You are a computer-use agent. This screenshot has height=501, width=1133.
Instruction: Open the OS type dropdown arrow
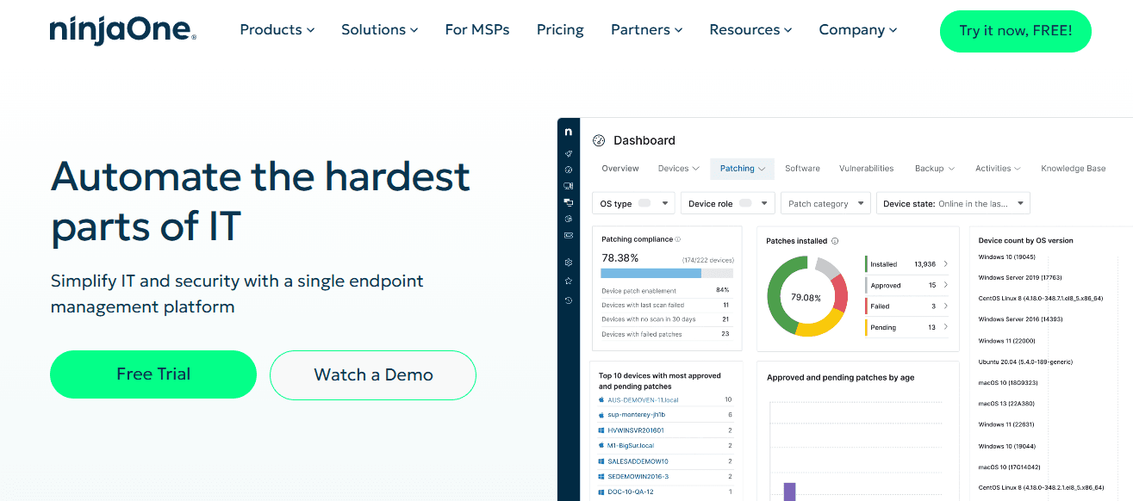tap(665, 204)
